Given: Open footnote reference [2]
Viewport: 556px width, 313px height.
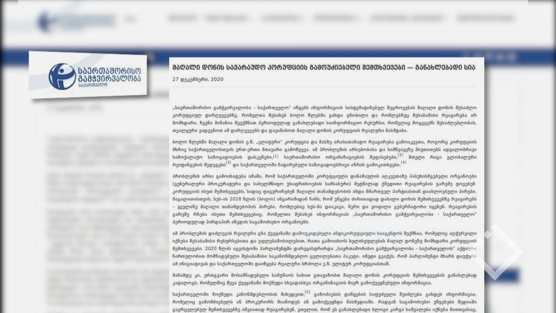Looking at the screenshot, I should (x=400, y=155).
